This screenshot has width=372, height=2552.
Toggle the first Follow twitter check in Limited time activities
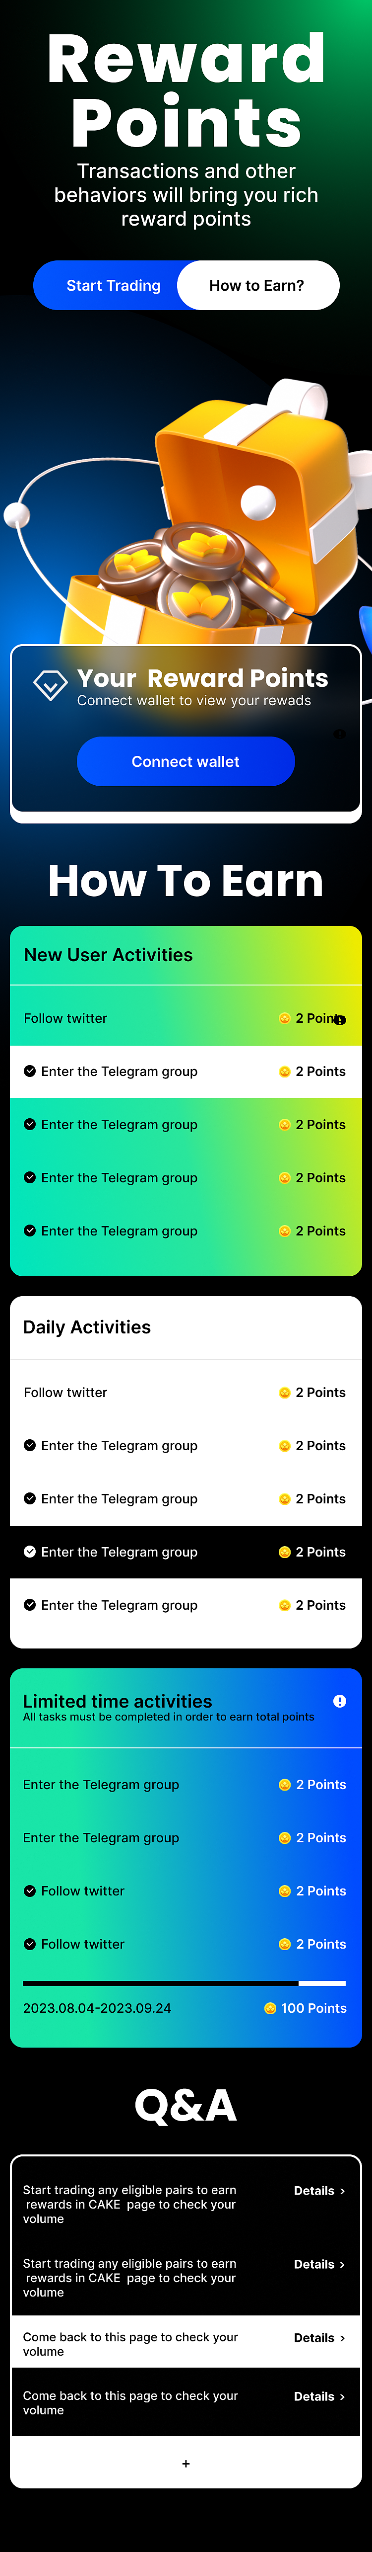(30, 1891)
